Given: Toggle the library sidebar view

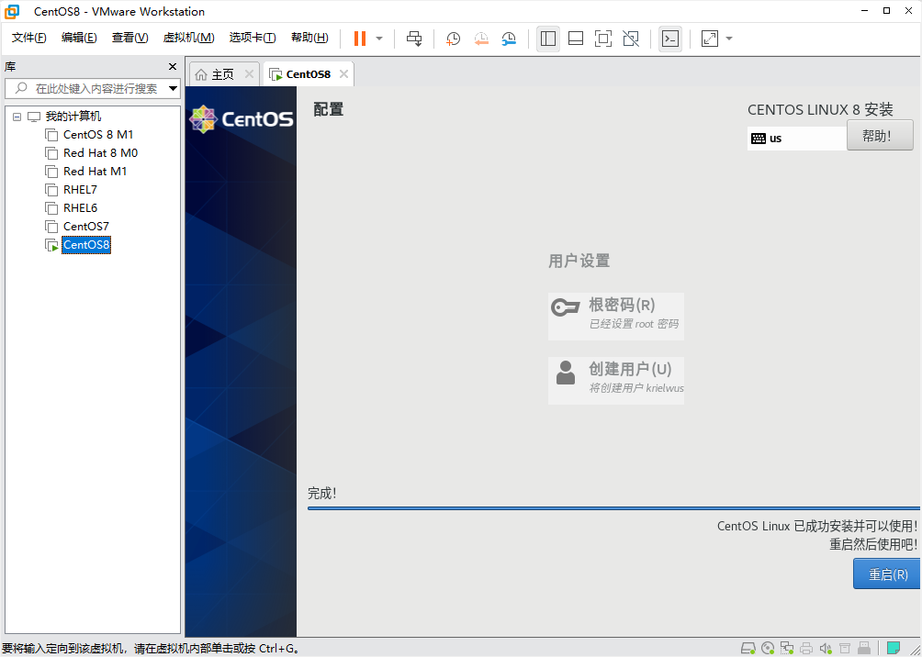Looking at the screenshot, I should [548, 39].
